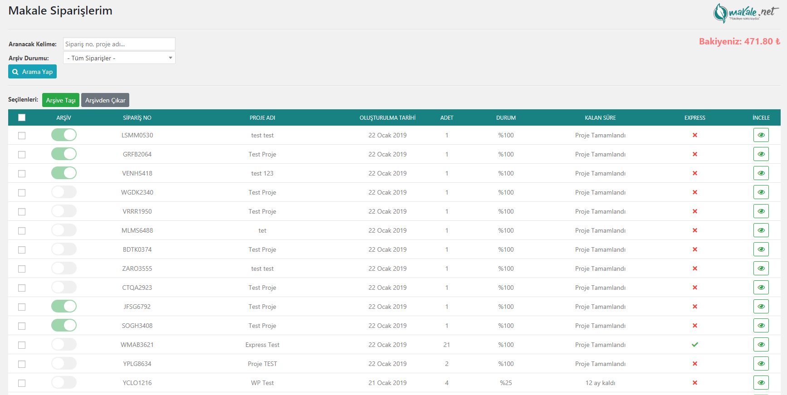Select checkbox for order LSMM0530

22,136
